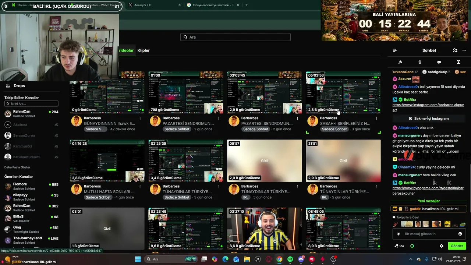This screenshot has width=471, height=265.
Task: Open nilepeyy channel in sidebar
Action: tap(31, 197)
